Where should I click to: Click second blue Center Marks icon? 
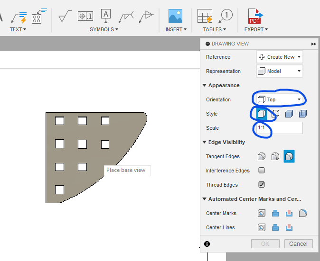[x=275, y=213]
